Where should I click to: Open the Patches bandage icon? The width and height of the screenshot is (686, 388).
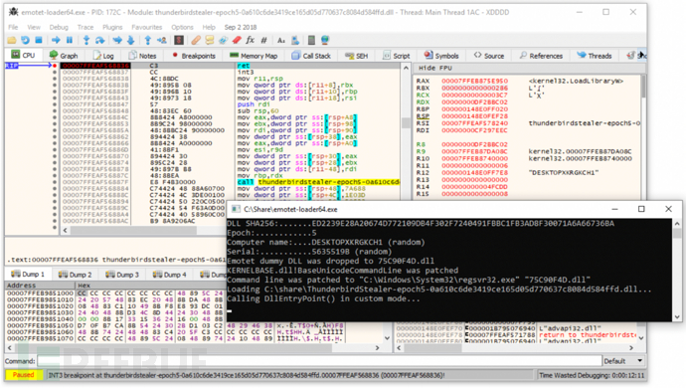coord(196,40)
